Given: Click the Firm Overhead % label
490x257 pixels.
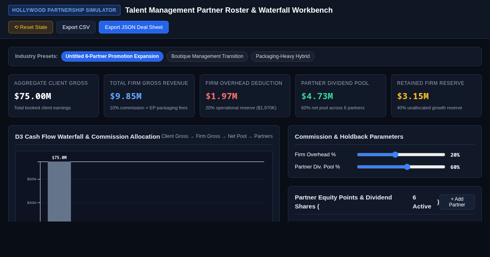Looking at the screenshot, I should coord(315,155).
